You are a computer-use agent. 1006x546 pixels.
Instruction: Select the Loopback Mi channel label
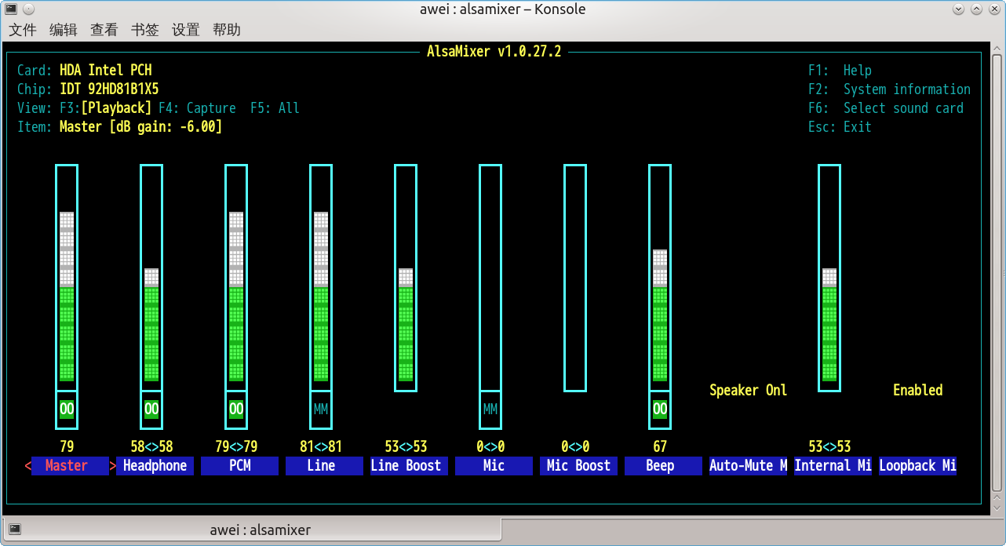click(x=917, y=465)
